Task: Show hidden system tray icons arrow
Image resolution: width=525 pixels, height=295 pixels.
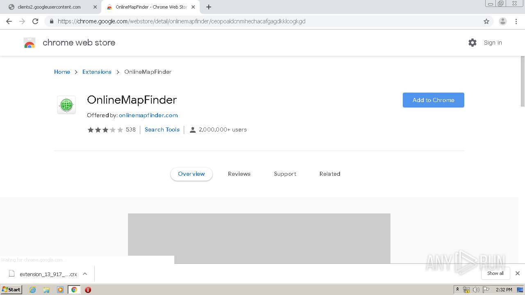Action: (x=457, y=290)
